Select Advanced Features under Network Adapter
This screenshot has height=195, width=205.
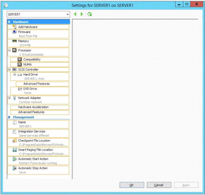coord(40,112)
